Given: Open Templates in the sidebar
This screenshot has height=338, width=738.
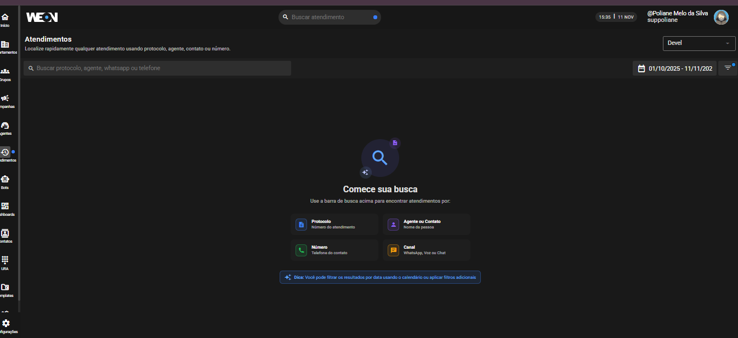Looking at the screenshot, I should [5, 288].
